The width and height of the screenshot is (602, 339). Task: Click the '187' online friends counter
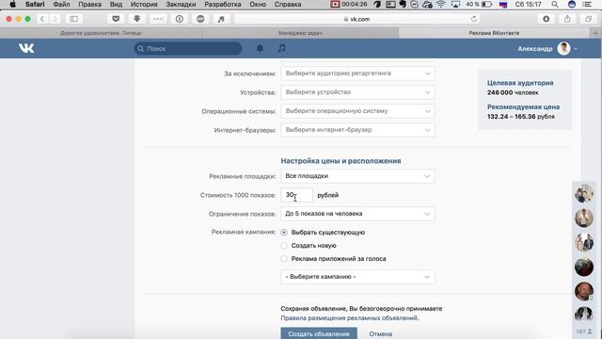click(583, 331)
